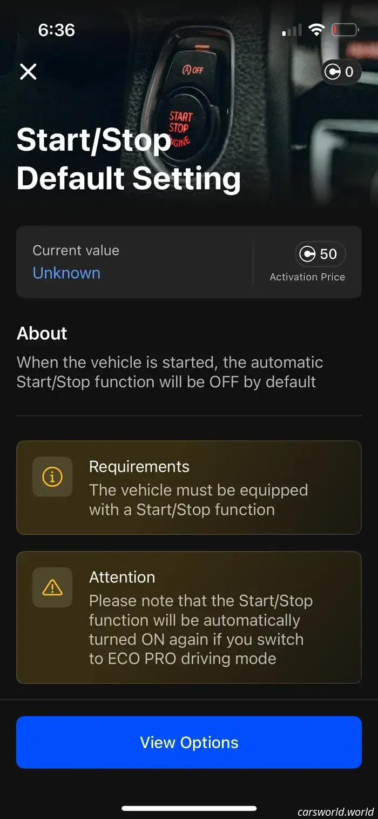The height and width of the screenshot is (819, 378).
Task: Tap the info icon in Requirements box
Action: [52, 476]
